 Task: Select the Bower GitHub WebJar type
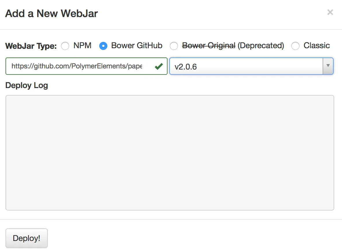(103, 46)
